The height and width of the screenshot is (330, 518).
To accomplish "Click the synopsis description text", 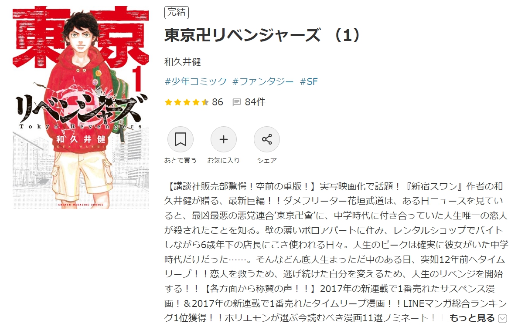I will pyautogui.click(x=336, y=252).
